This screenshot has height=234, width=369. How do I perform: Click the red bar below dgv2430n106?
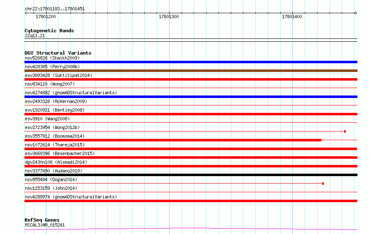(191, 166)
